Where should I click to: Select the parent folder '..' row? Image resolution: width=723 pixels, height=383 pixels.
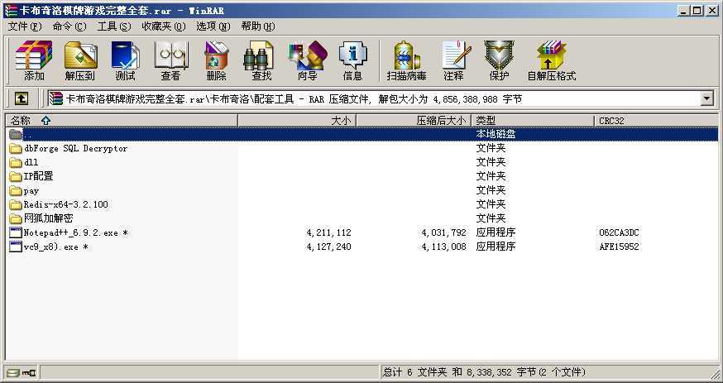[x=362, y=134]
